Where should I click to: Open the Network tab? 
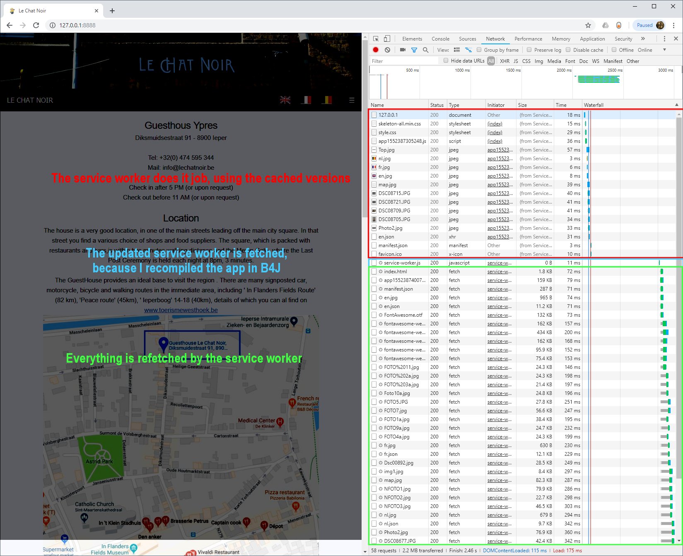coord(495,39)
